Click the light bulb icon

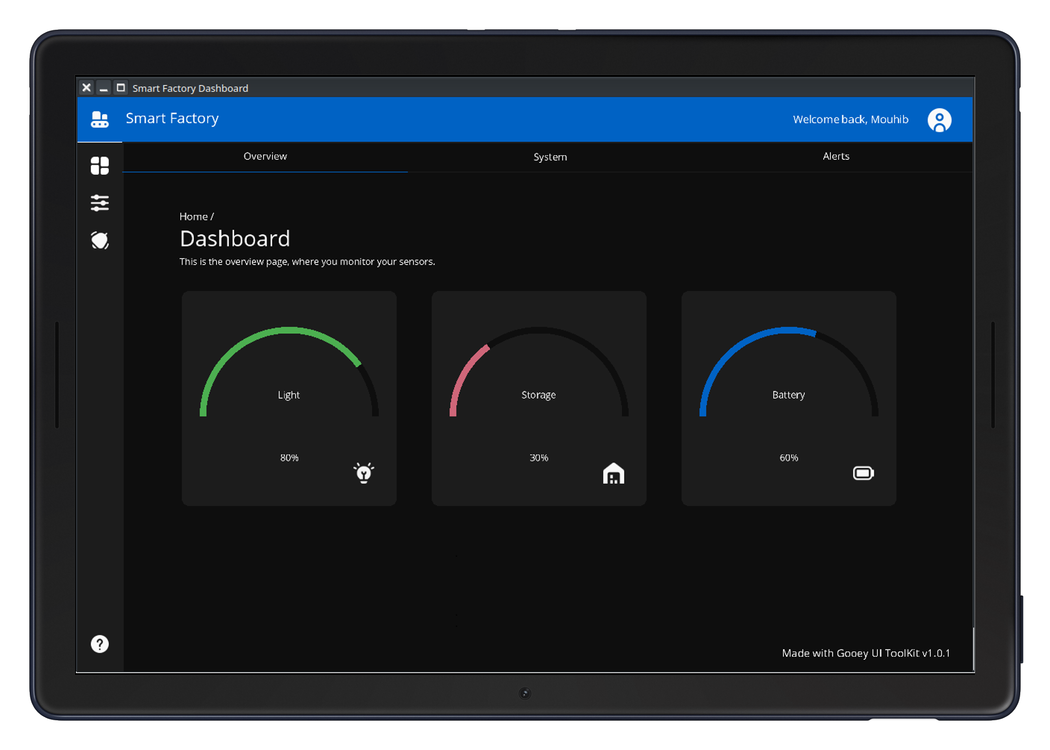click(364, 473)
